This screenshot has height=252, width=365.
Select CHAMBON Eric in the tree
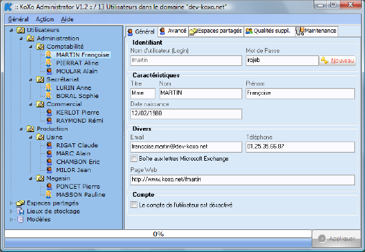pos(78,162)
